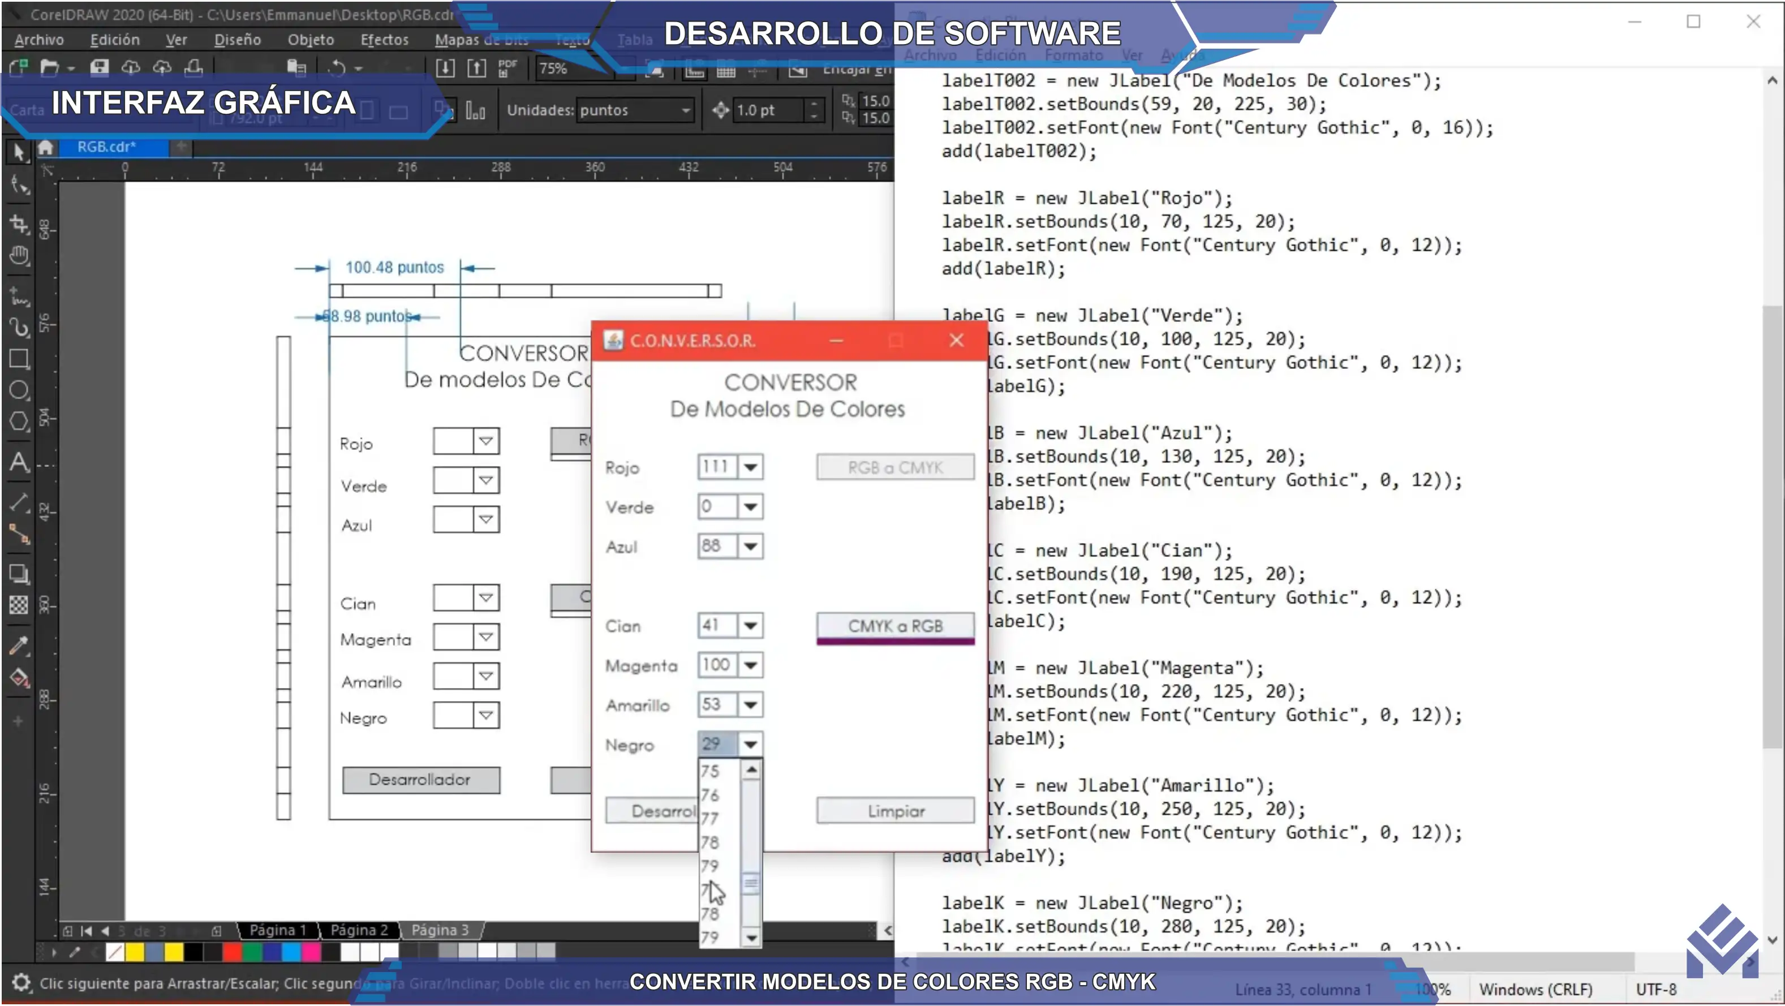
Task: Click the Save icon in toolbar
Action: click(x=99, y=68)
